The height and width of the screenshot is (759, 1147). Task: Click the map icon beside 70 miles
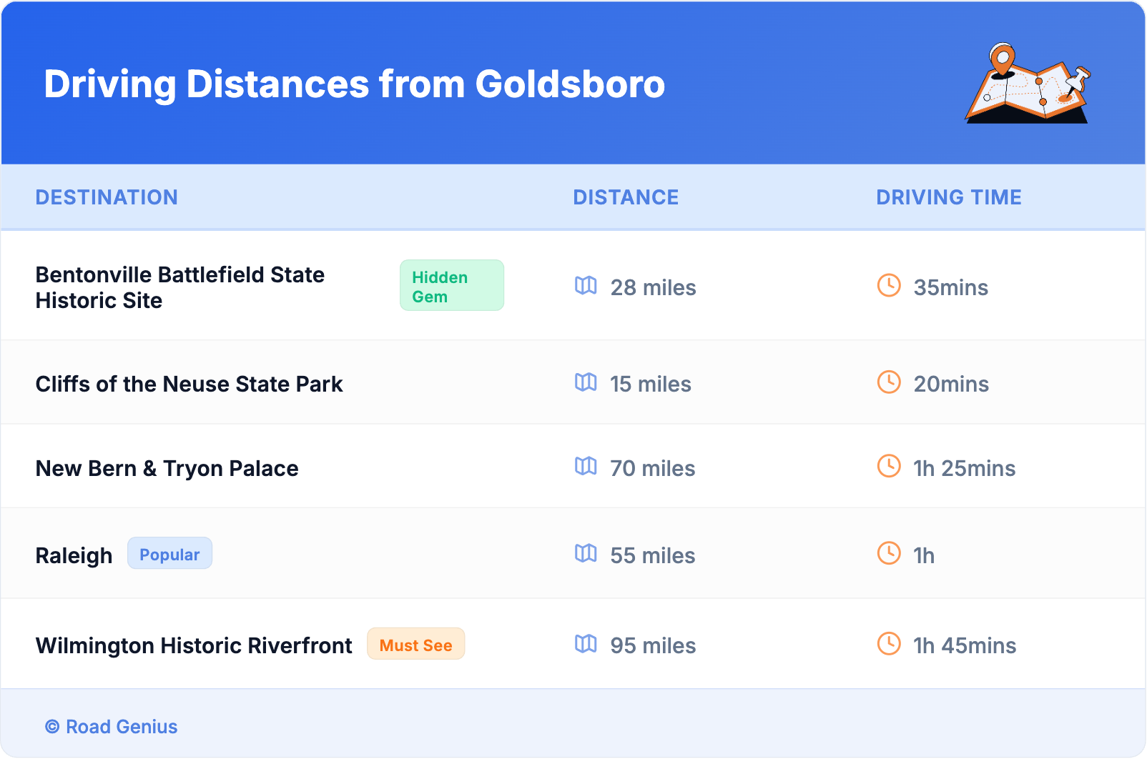point(586,467)
